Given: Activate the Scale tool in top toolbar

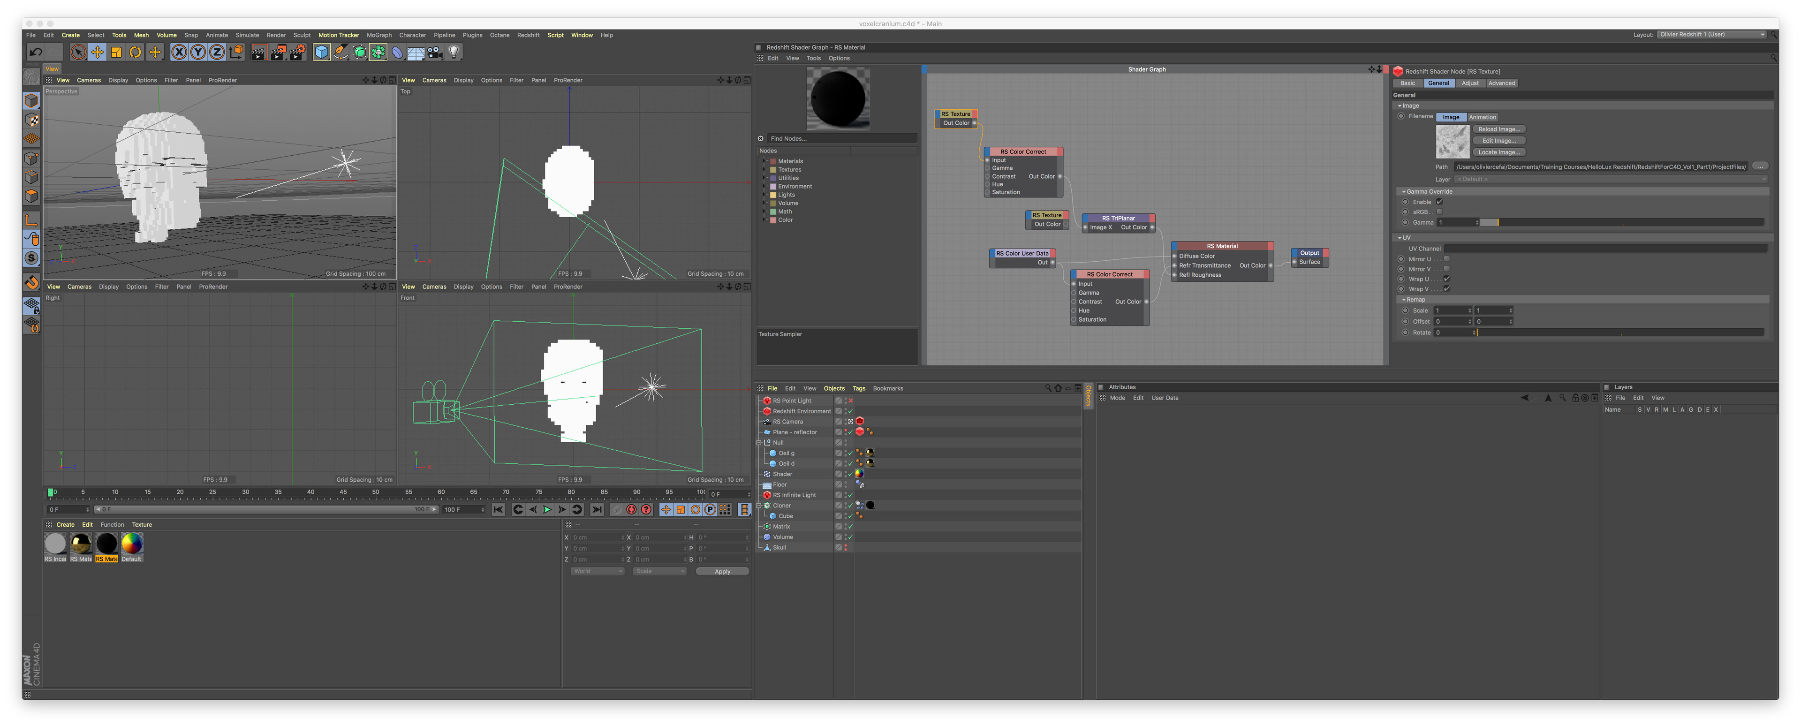Looking at the screenshot, I should [116, 52].
